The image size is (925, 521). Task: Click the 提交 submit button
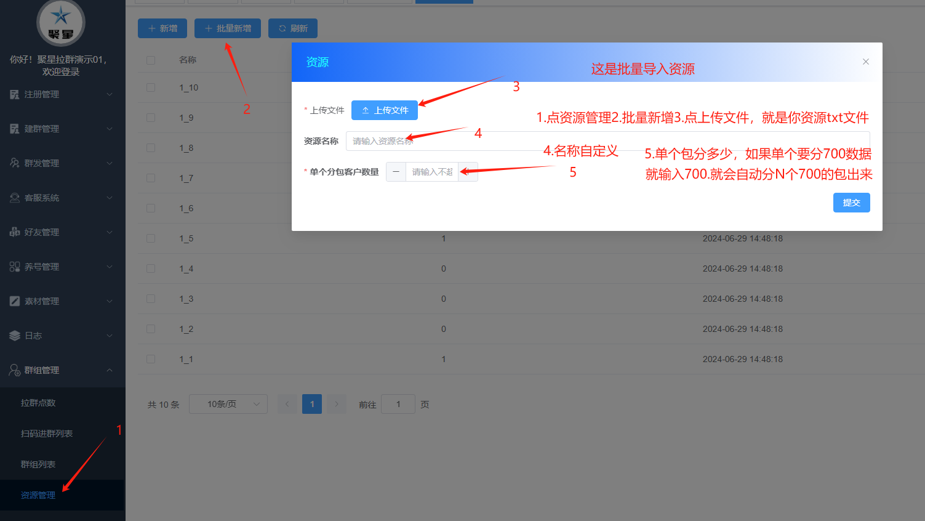coord(851,202)
